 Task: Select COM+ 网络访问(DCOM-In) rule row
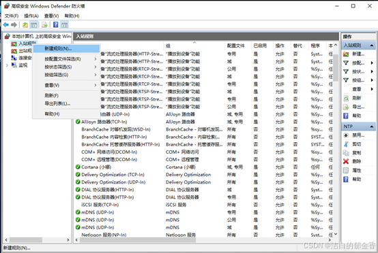(x=204, y=152)
